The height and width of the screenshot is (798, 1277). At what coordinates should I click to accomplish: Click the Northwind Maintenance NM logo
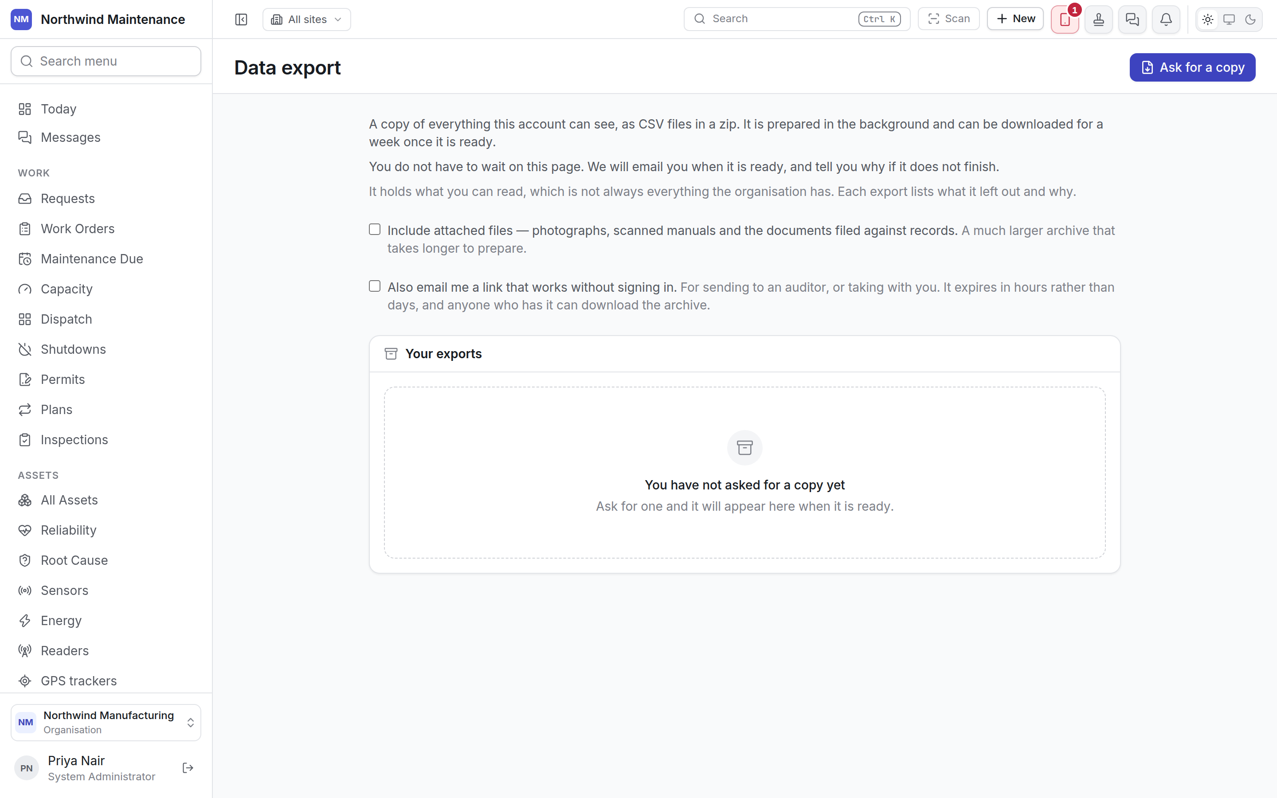(22, 20)
